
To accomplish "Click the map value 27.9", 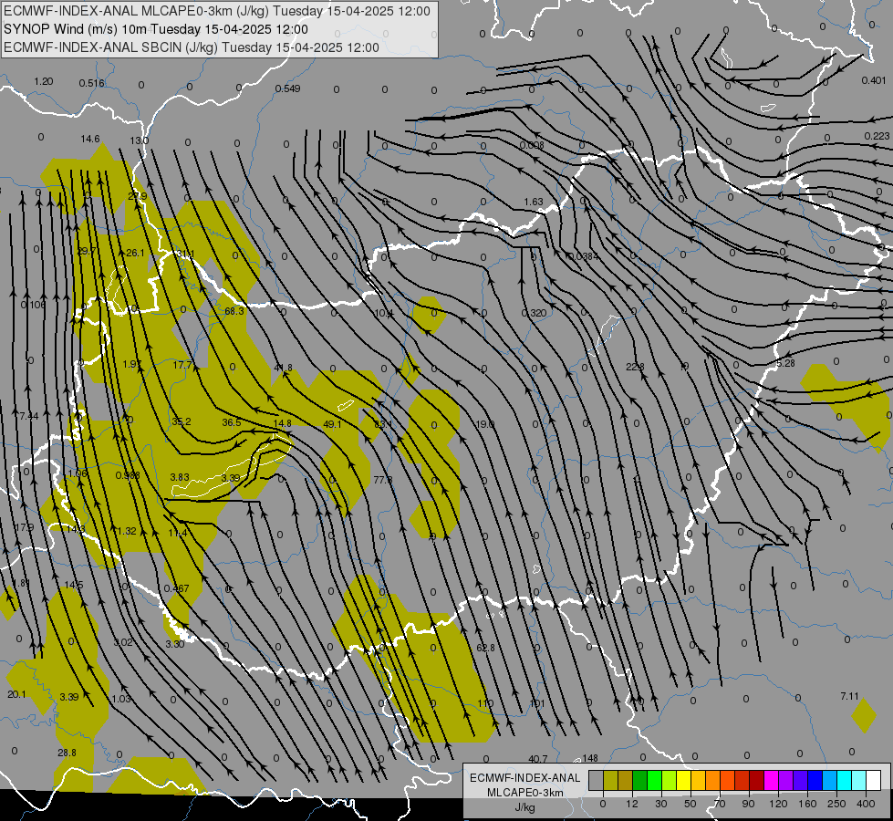I will 137,196.
